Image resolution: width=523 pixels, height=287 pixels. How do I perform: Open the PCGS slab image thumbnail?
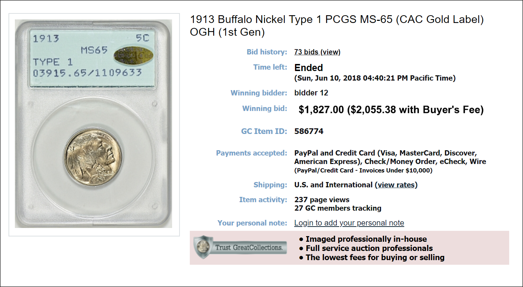tap(93, 124)
